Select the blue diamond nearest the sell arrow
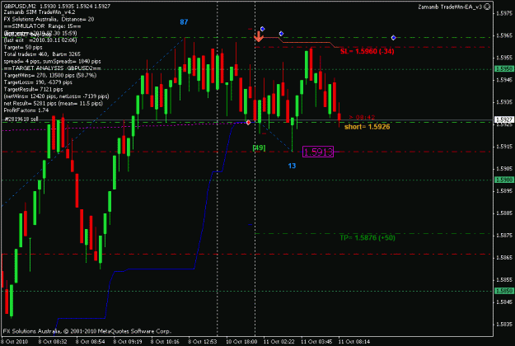This screenshot has height=346, width=515. (262, 29)
